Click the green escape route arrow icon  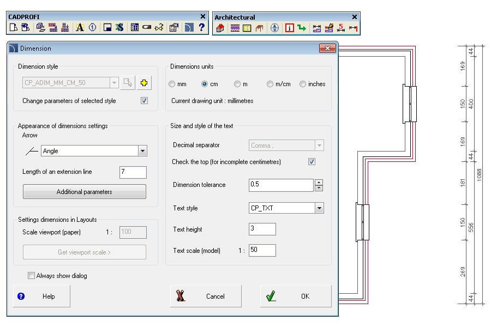coord(302,28)
